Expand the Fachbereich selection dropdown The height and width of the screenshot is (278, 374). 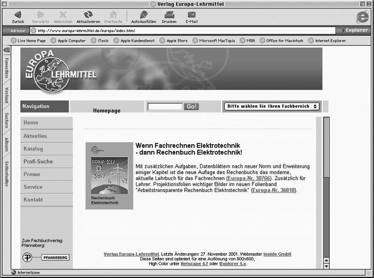(x=271, y=106)
